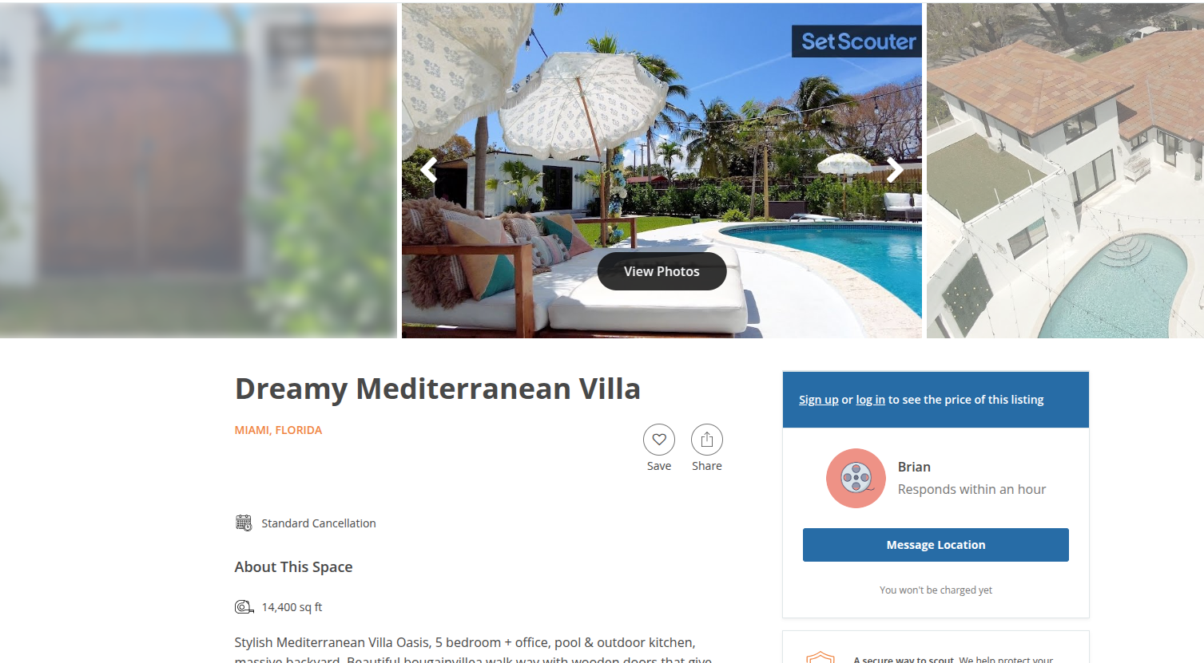The image size is (1204, 663).
Task: Click the Standard Cancellation calendar icon
Action: coord(244,523)
